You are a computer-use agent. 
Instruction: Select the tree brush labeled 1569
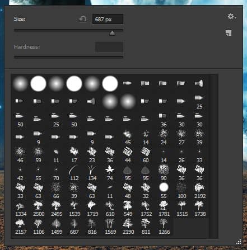[x=110, y=227]
